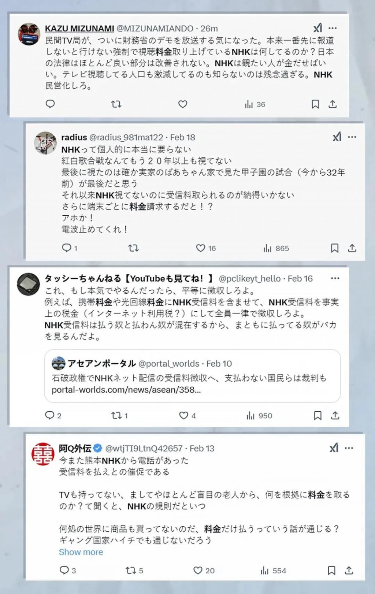View analytics showing 950 views
Image resolution: width=375 pixels, height=594 pixels.
click(x=259, y=416)
